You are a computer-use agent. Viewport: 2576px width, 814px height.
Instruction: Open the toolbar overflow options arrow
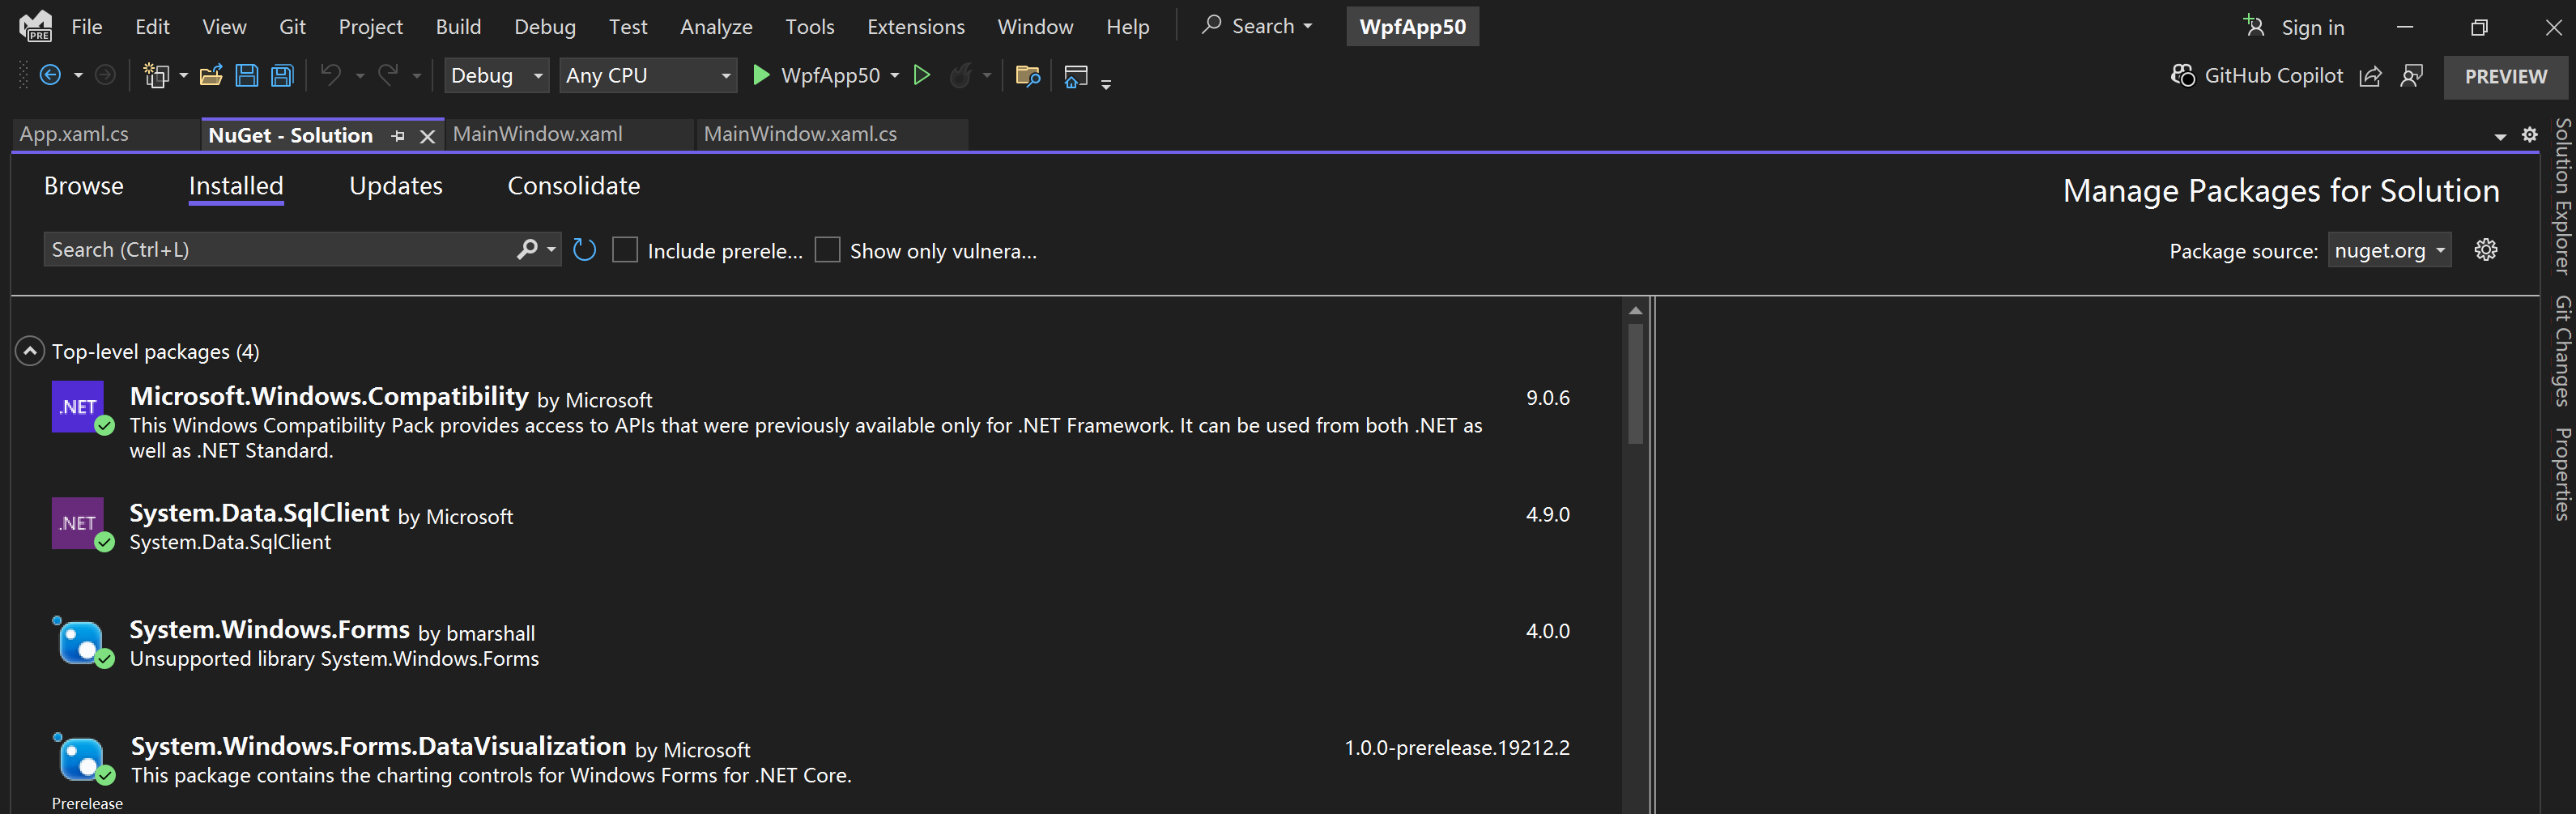click(1106, 84)
